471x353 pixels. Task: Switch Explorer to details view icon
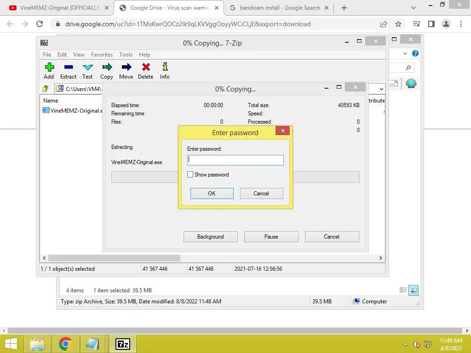(403, 290)
